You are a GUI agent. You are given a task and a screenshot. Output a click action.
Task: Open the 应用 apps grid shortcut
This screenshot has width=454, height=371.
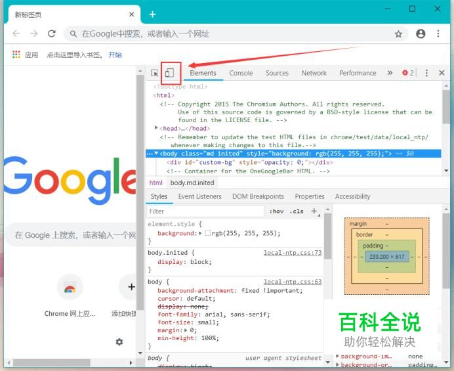tap(25, 55)
